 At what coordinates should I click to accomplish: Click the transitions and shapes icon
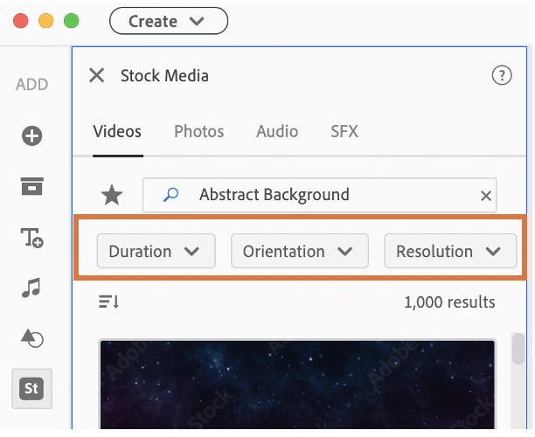click(32, 337)
